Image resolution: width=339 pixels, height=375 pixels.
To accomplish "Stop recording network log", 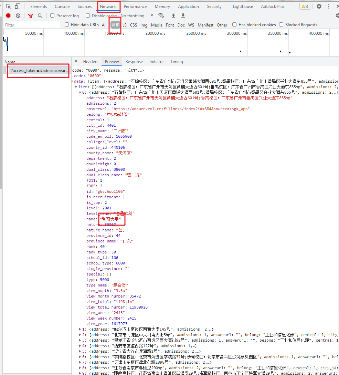I will [8, 15].
